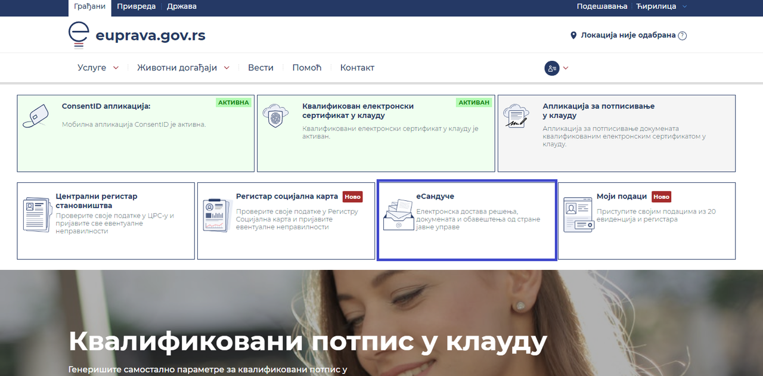Click the АКТИВАН status badge
The height and width of the screenshot is (376, 763).
(x=474, y=102)
